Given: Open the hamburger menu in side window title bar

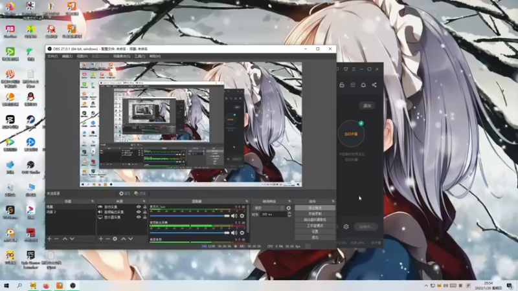Looking at the screenshot, I should [x=354, y=69].
